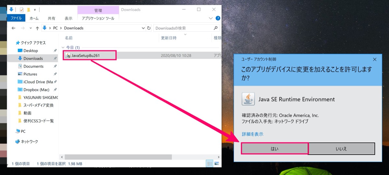Click the Downloads arrow icon in title bar
Image resolution: width=389 pixels, height=175 pixels.
11,9
